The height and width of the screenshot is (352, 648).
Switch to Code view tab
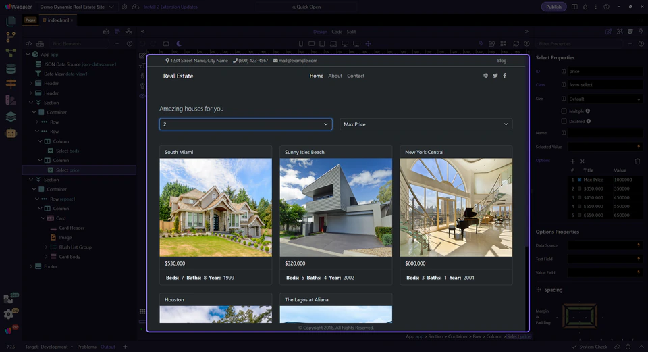point(337,32)
